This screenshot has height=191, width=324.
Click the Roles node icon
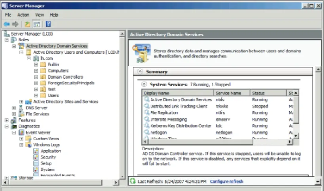[x=14, y=40]
